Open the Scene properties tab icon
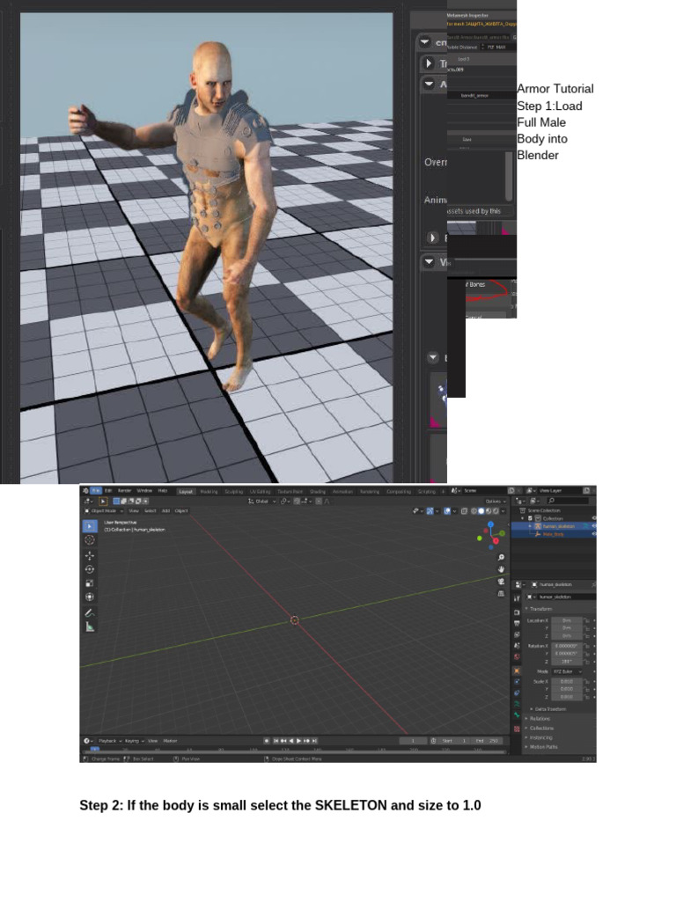The height and width of the screenshot is (901, 676). click(x=517, y=645)
